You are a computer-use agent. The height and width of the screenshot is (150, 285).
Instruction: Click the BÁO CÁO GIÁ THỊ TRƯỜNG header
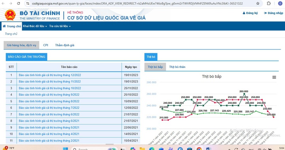point(27,57)
